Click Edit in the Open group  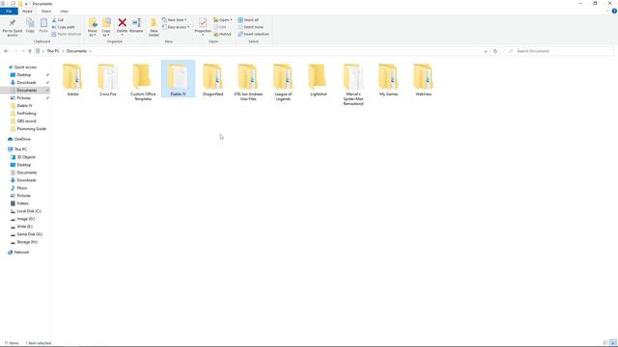tap(220, 27)
